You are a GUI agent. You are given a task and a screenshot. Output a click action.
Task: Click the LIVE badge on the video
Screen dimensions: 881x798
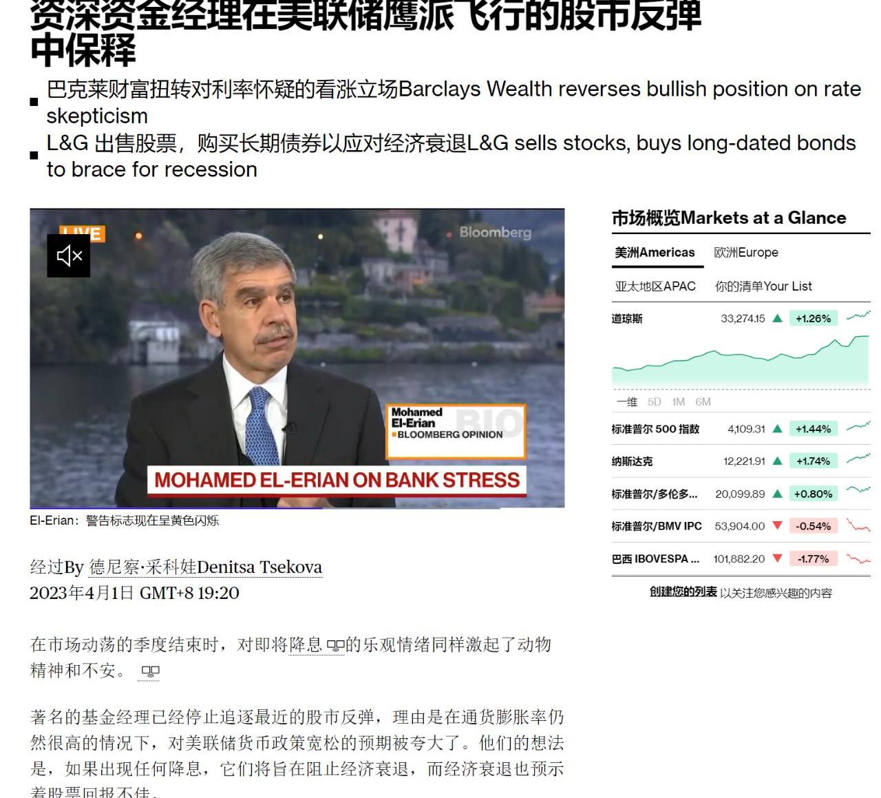click(83, 234)
